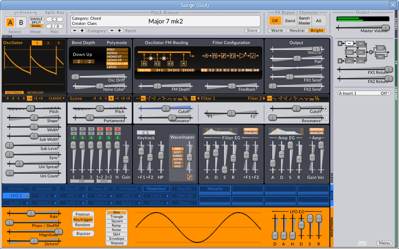Pick the comb filter icon for Filter 1
The width and height of the screenshot is (399, 249).
180,98
